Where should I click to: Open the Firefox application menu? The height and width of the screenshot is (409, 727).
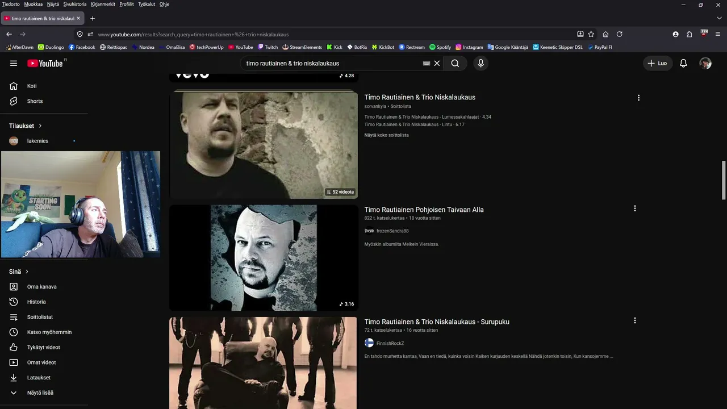pyautogui.click(x=719, y=34)
